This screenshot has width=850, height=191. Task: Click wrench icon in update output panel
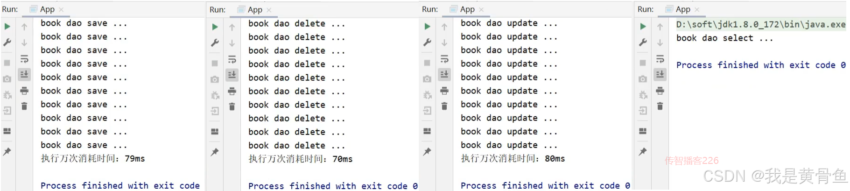[427, 42]
